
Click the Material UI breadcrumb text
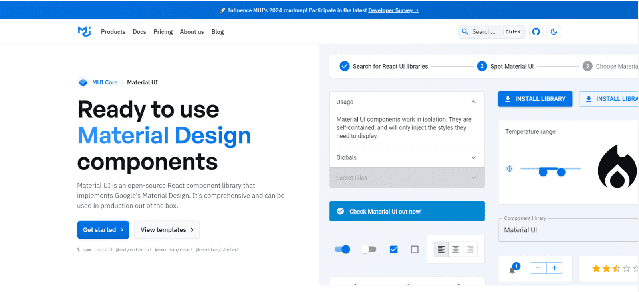[142, 82]
